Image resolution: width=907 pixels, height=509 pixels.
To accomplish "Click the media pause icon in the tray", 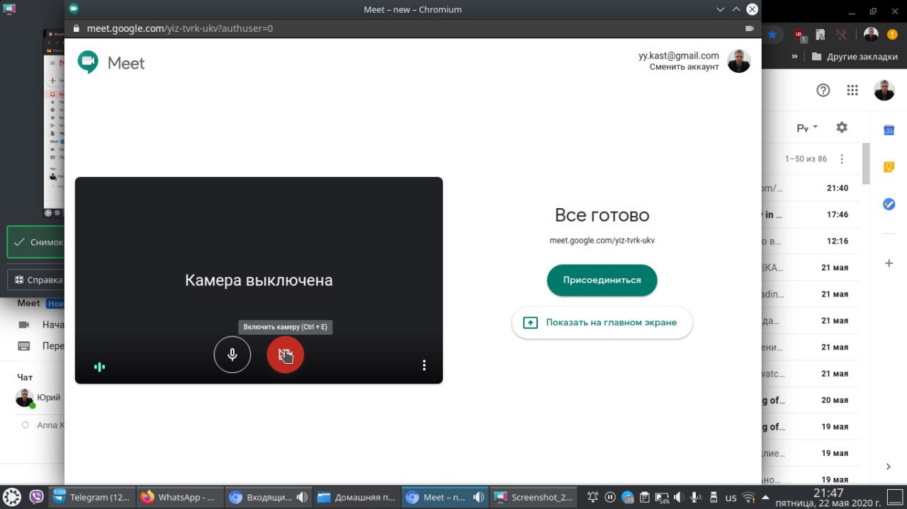I will point(609,497).
